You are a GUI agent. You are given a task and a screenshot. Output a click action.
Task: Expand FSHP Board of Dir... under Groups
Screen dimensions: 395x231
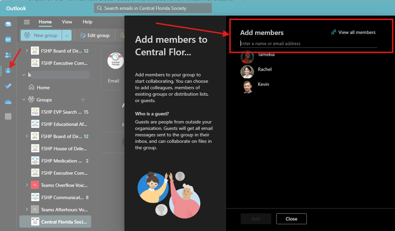pyautogui.click(x=27, y=136)
